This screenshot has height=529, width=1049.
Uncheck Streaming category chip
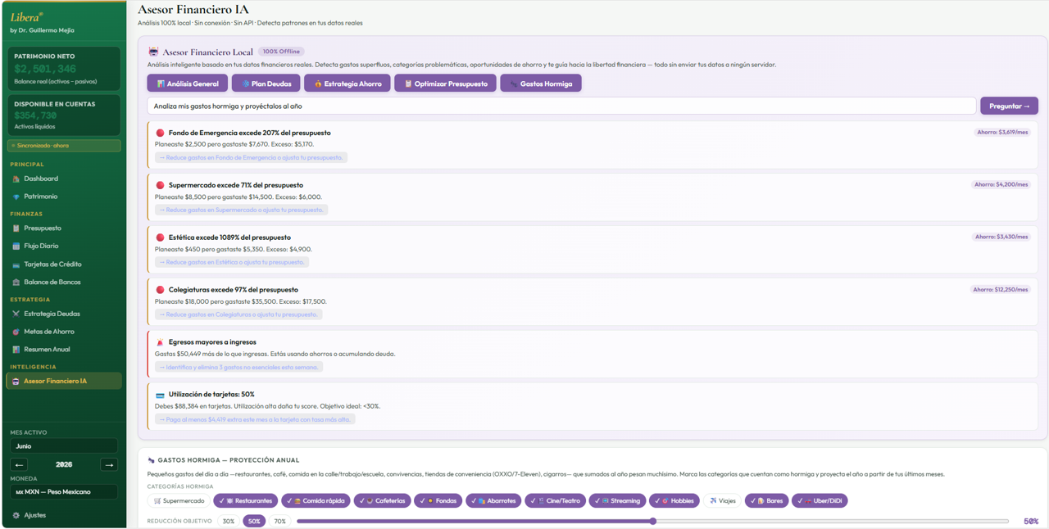617,500
